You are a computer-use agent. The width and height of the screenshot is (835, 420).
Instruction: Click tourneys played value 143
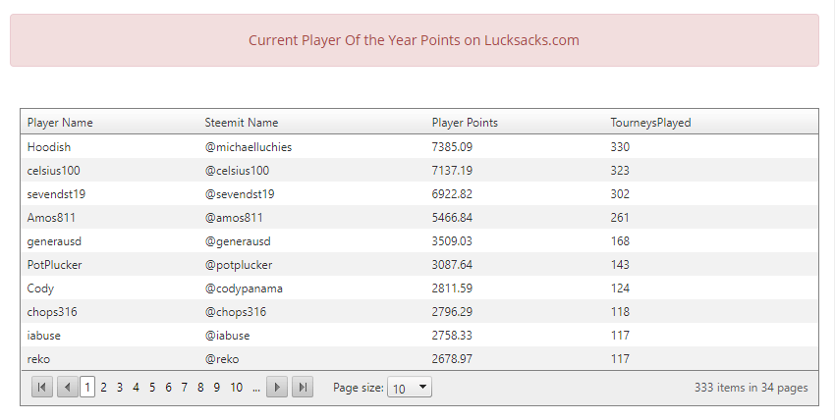click(x=620, y=265)
